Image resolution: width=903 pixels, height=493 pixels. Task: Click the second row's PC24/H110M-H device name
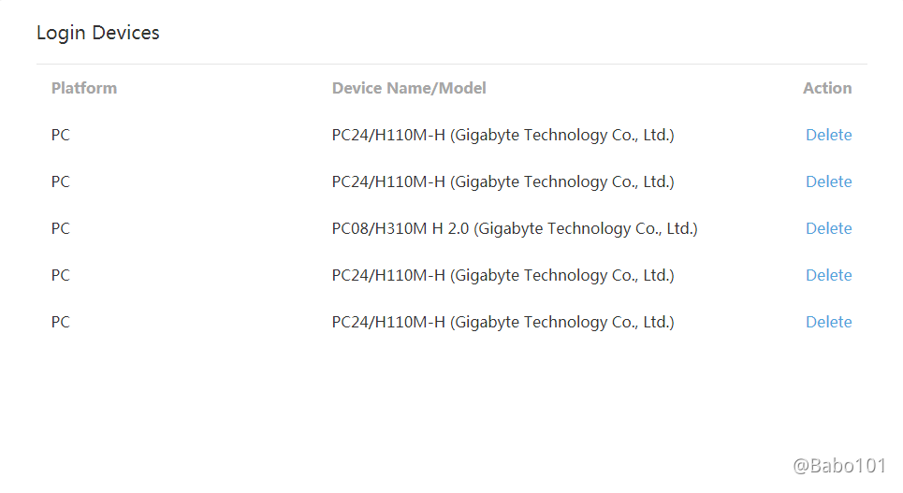point(502,181)
